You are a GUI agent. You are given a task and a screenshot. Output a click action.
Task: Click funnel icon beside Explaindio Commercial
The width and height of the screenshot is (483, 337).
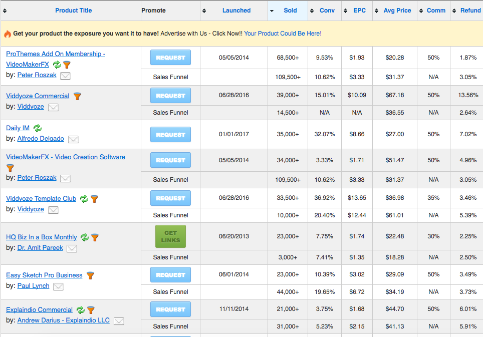91,310
